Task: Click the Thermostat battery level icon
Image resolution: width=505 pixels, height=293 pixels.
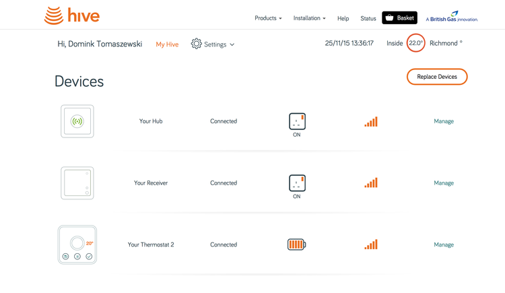Action: coord(296,245)
